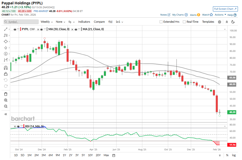Click the My Charts link
The width and height of the screenshot is (242, 160).
click(178, 15)
